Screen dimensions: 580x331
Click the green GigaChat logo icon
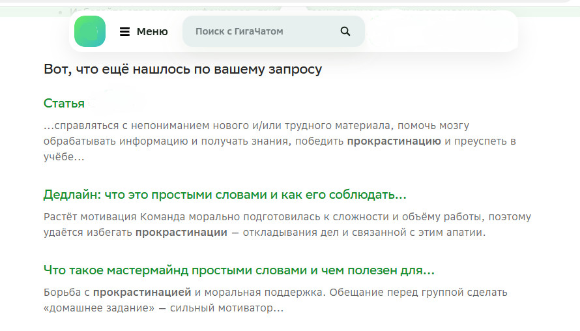pyautogui.click(x=90, y=31)
